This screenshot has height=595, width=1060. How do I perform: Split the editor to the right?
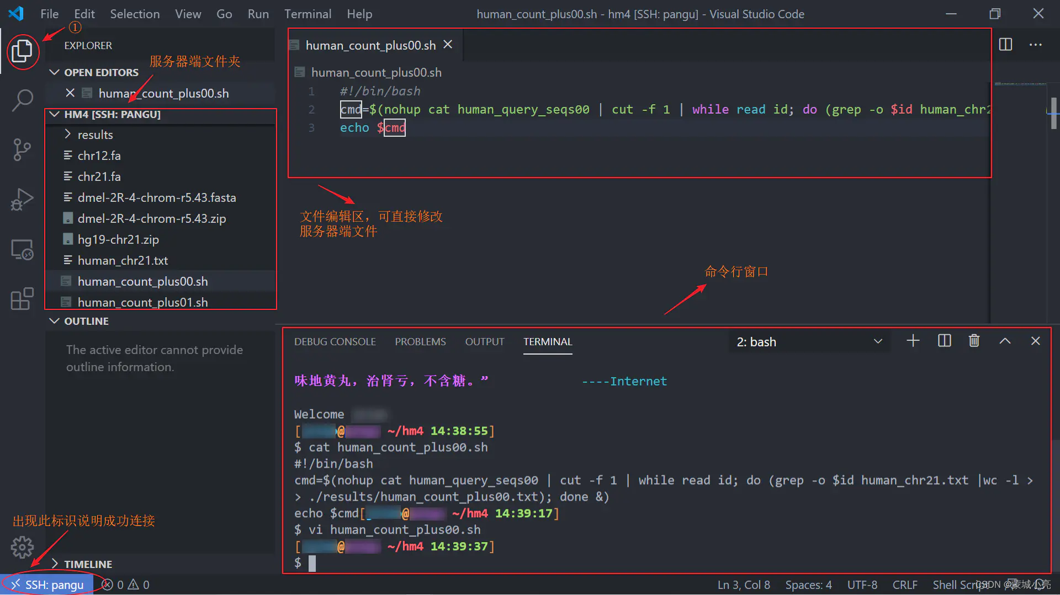[1005, 45]
